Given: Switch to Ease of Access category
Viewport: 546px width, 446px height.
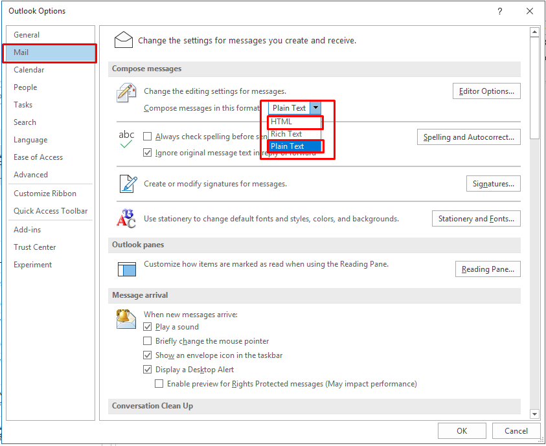Looking at the screenshot, I should coord(51,157).
